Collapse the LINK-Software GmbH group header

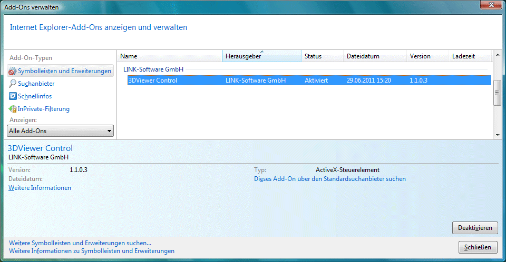pyautogui.click(x=153, y=69)
